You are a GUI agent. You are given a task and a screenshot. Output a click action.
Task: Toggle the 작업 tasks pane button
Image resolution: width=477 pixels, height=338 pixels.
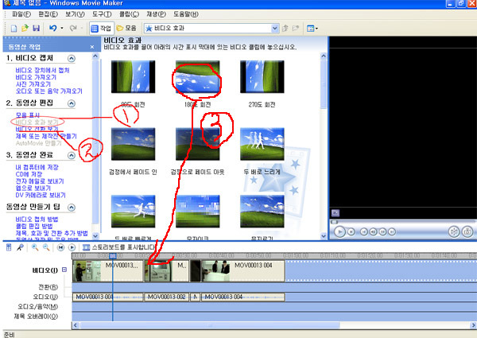pos(102,29)
